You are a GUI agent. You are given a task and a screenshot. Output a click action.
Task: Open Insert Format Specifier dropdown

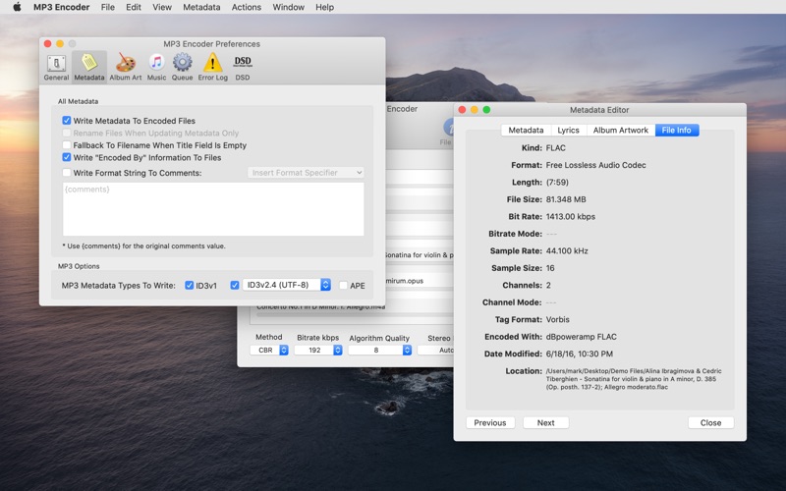coord(306,173)
